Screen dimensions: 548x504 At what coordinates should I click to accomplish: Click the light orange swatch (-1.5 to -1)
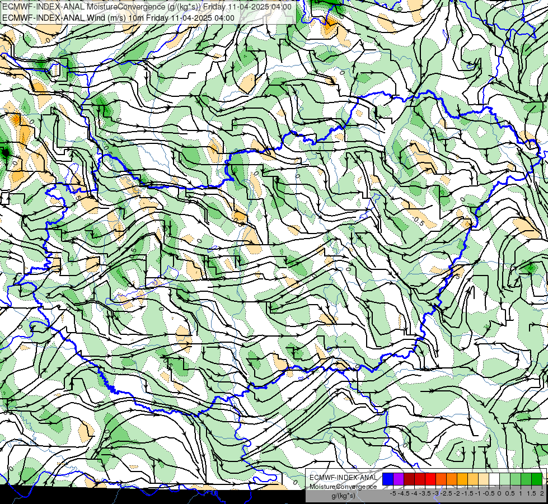473,479
